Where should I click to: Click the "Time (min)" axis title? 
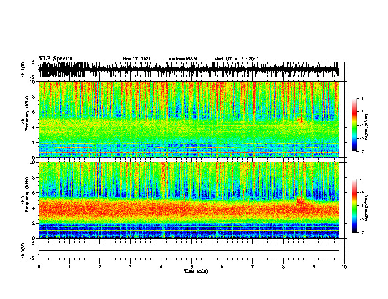(196, 271)
